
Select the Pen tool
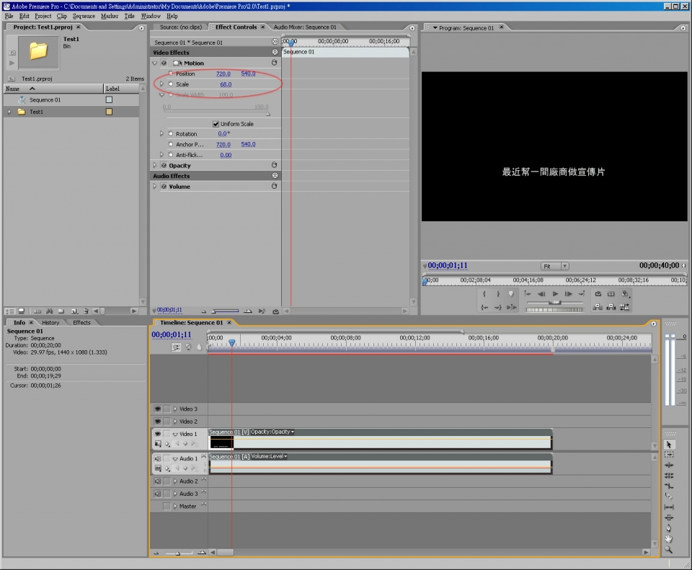coord(669,527)
